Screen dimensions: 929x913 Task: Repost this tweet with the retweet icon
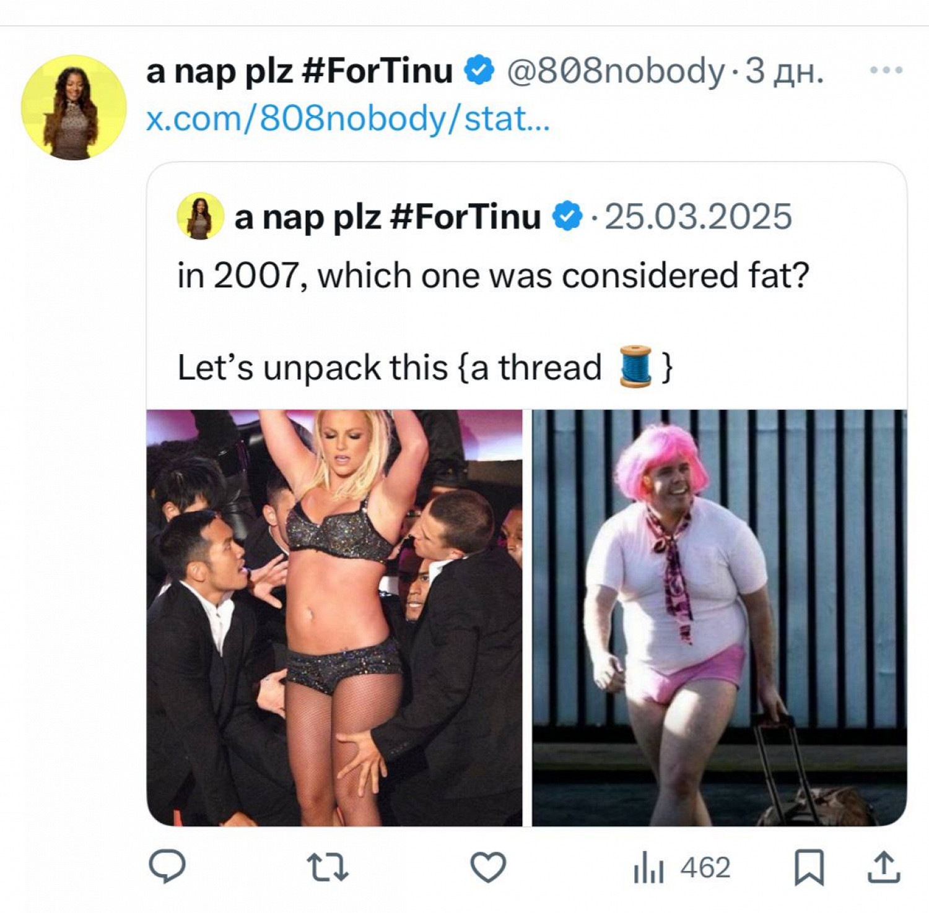[328, 867]
